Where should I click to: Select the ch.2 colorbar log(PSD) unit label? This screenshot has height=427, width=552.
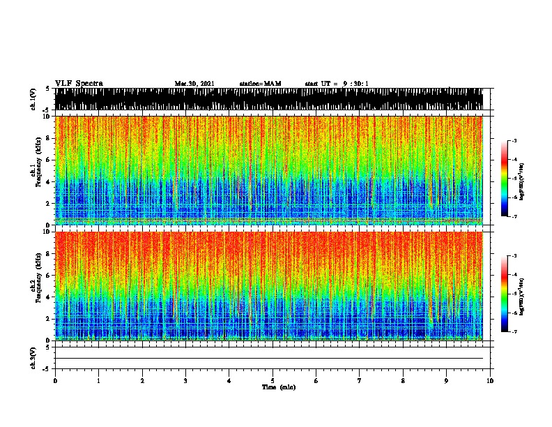point(522,297)
